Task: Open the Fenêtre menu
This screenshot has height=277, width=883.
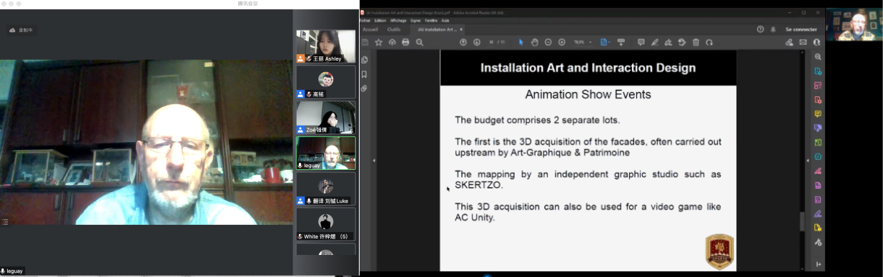Action: pyautogui.click(x=431, y=21)
